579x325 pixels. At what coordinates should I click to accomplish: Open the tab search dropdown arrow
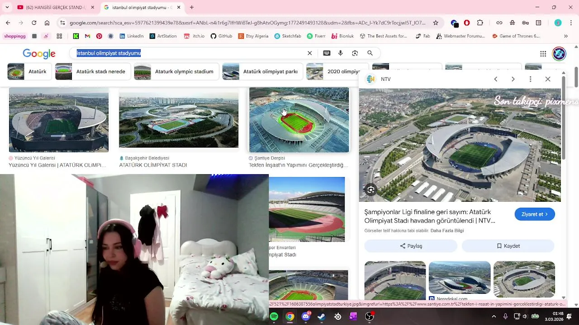coord(7,7)
